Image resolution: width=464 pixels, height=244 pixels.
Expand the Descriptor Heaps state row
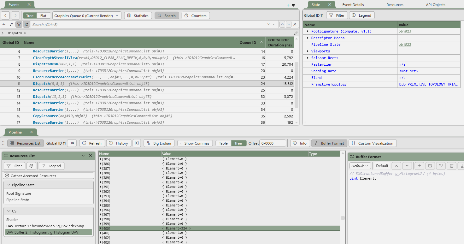click(x=308, y=38)
